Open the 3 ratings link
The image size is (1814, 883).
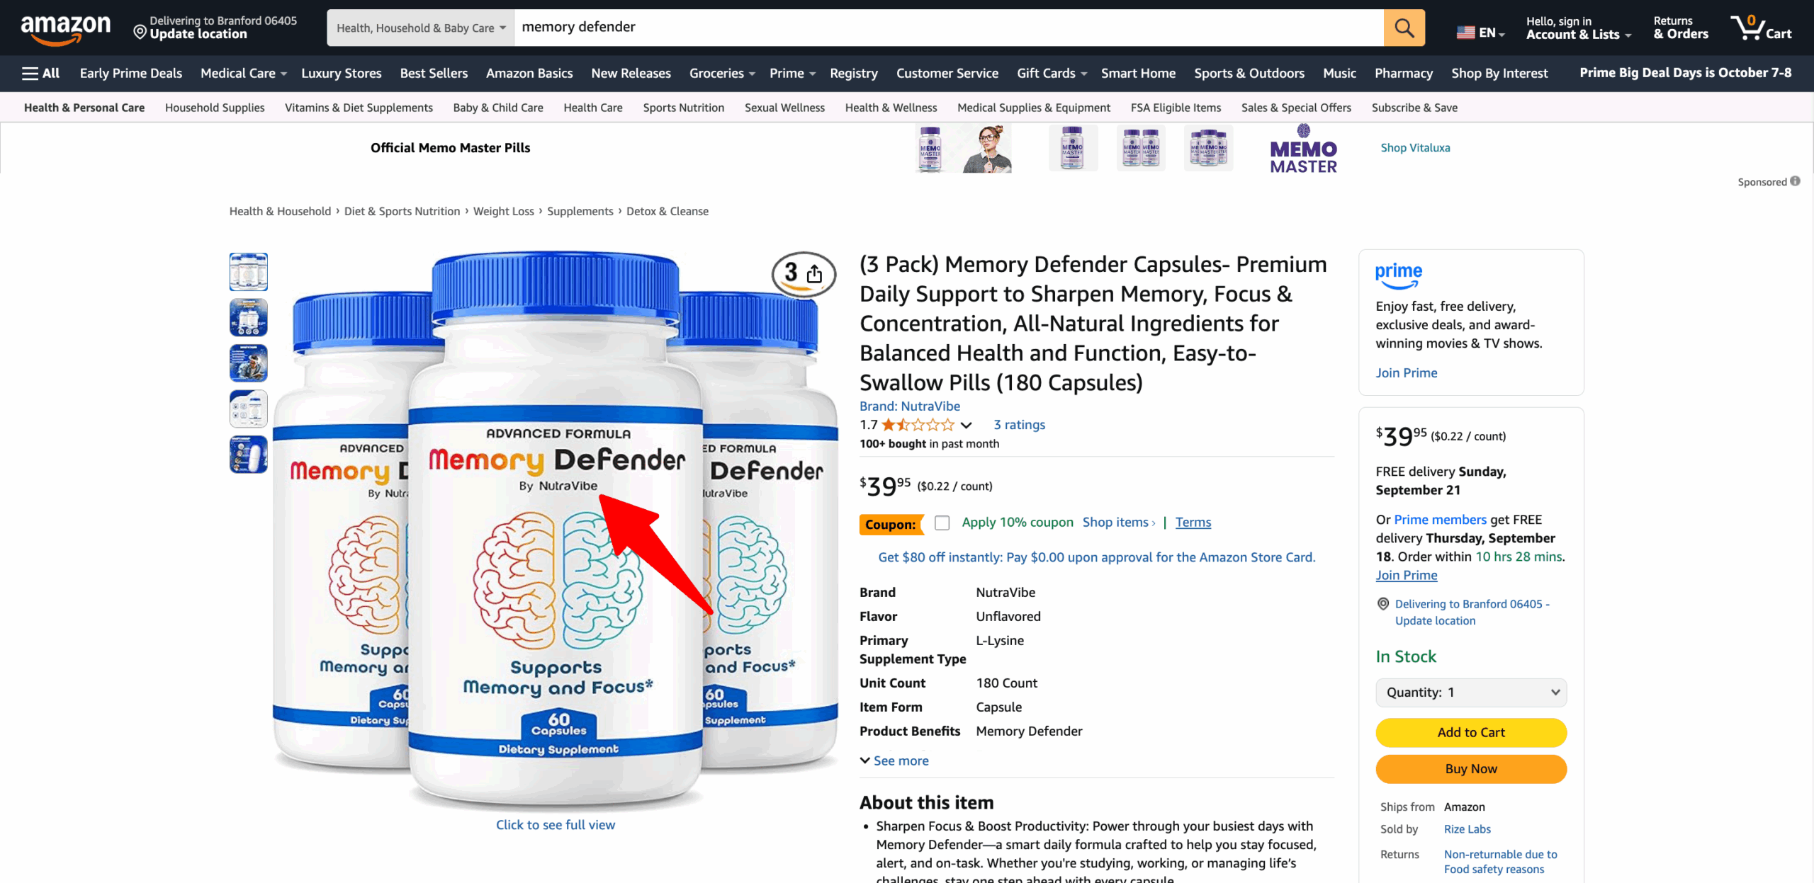pos(1019,425)
